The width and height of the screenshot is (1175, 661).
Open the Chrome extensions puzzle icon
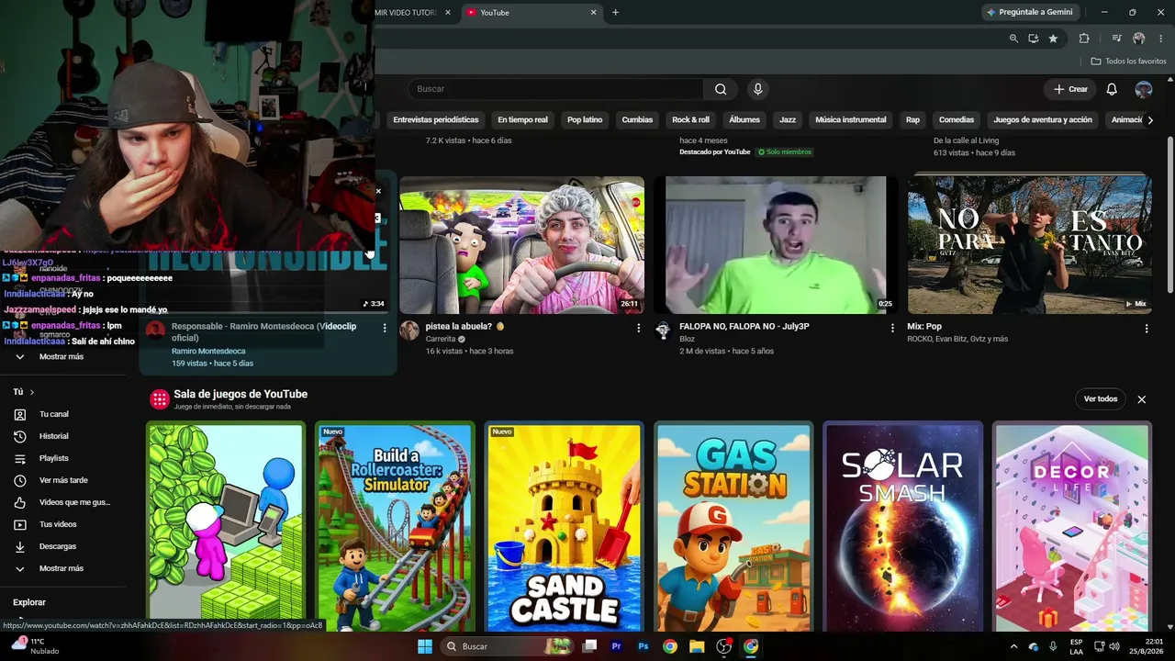[1084, 39]
